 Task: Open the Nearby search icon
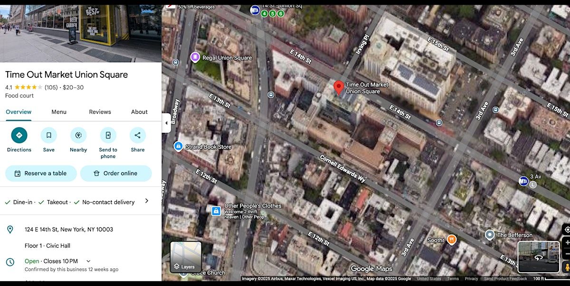pos(78,136)
